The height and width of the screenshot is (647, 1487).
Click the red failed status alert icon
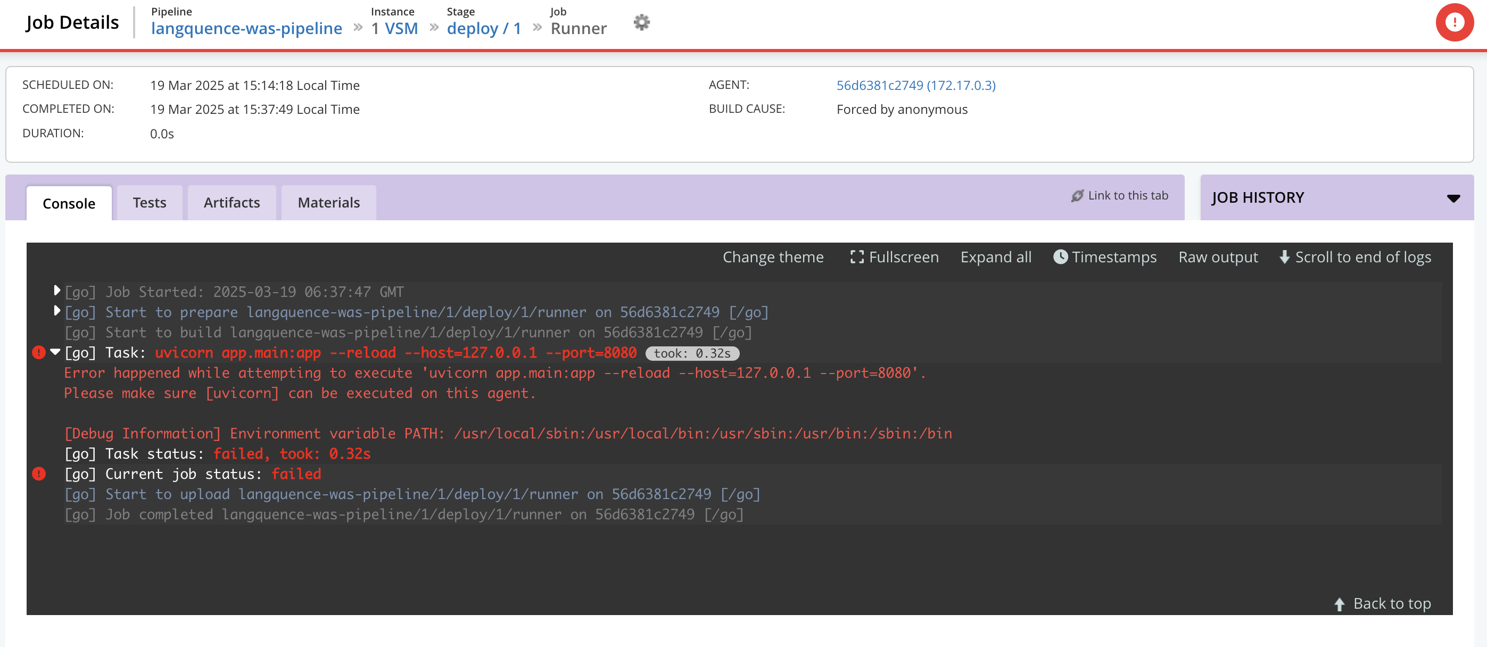[1454, 22]
